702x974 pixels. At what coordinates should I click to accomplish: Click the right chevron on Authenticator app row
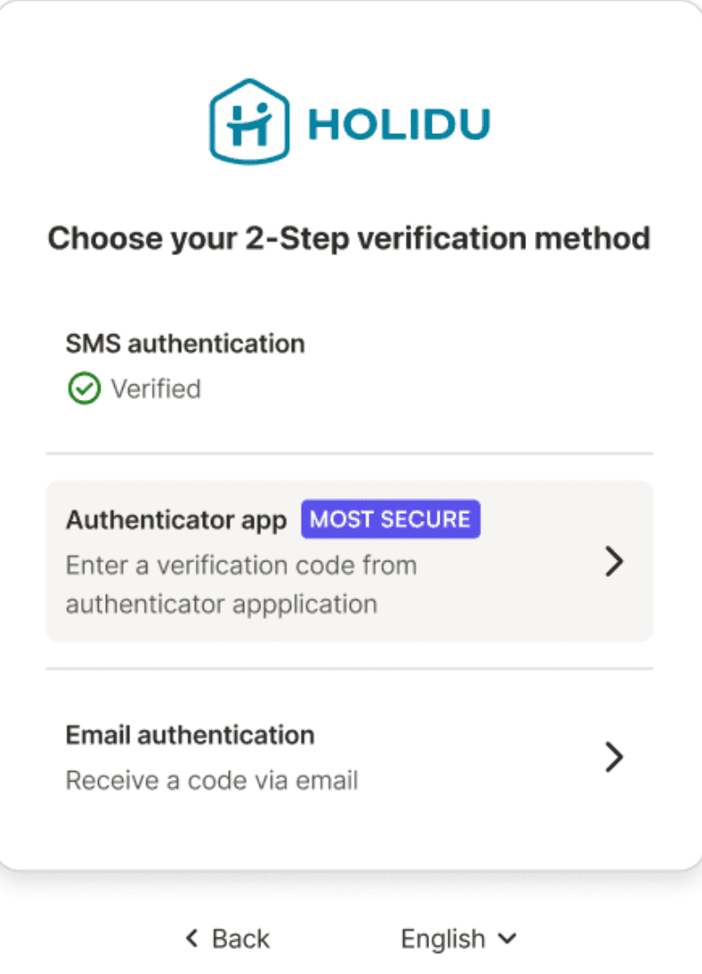click(614, 562)
